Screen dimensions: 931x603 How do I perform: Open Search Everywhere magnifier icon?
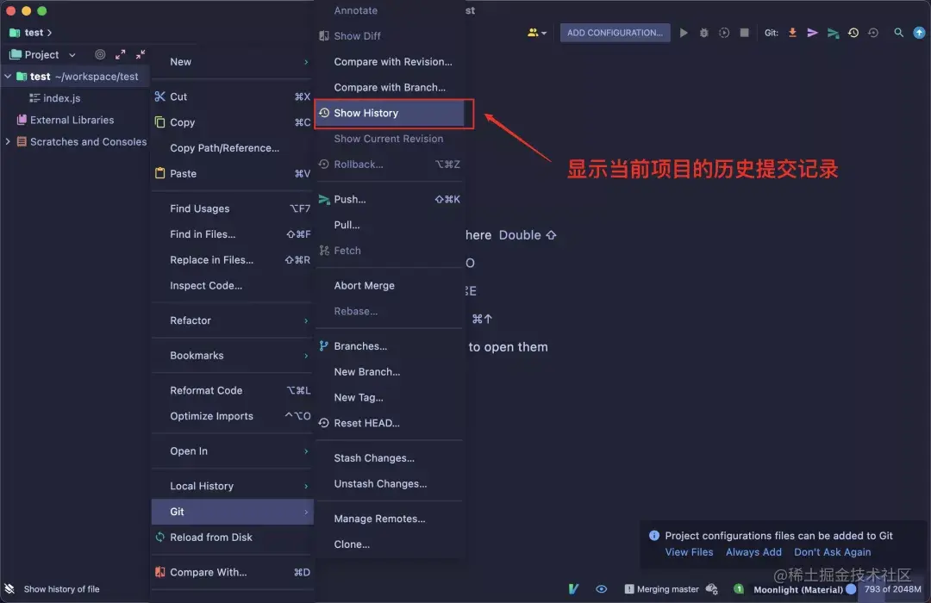[x=898, y=32]
